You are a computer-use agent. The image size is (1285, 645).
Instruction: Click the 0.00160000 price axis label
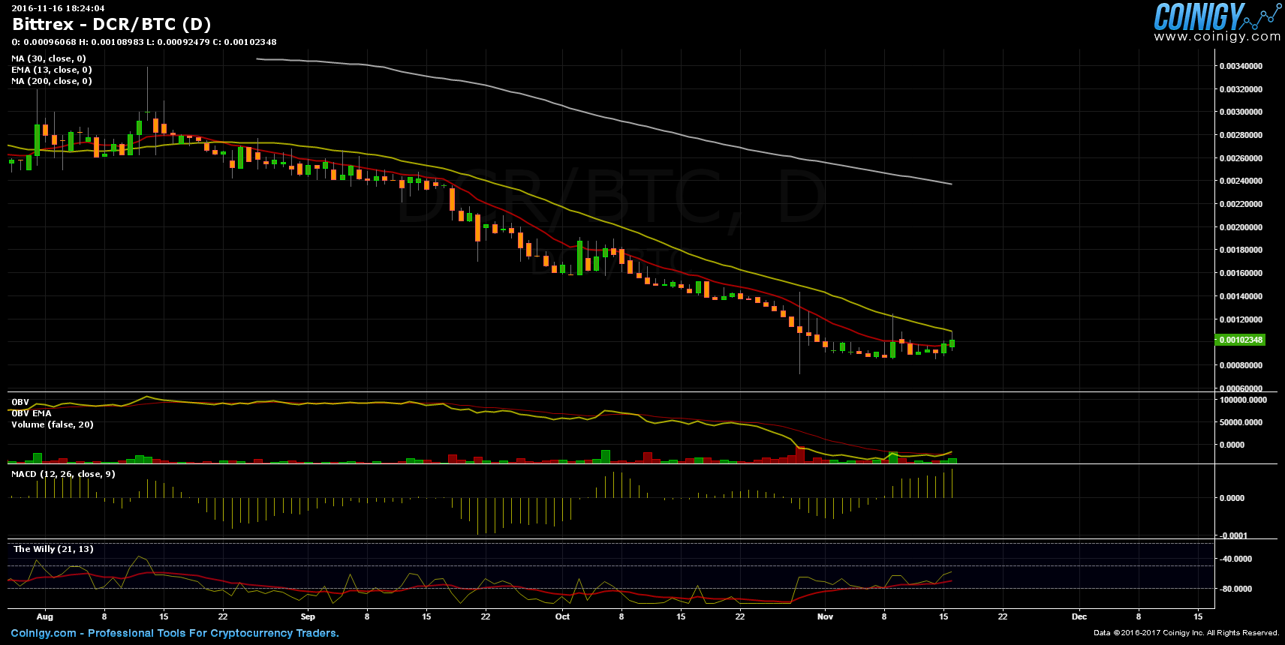[x=1241, y=273]
